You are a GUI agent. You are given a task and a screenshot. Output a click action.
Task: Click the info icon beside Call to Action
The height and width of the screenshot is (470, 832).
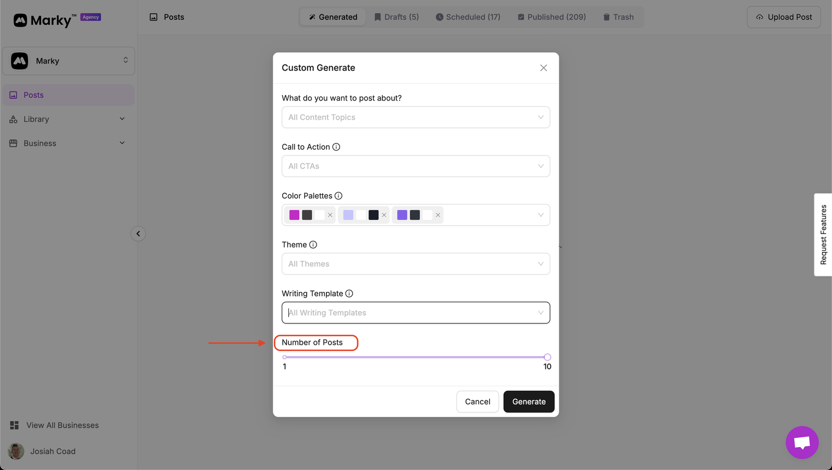coord(336,147)
